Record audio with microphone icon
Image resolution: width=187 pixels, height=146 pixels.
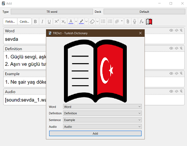[135, 21]
